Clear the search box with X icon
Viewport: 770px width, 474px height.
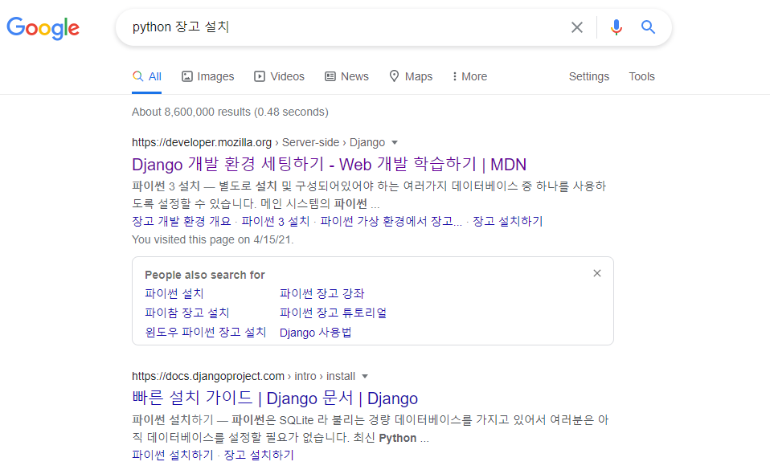[577, 27]
